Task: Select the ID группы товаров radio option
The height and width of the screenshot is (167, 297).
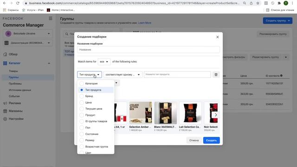Action: (x=82, y=122)
